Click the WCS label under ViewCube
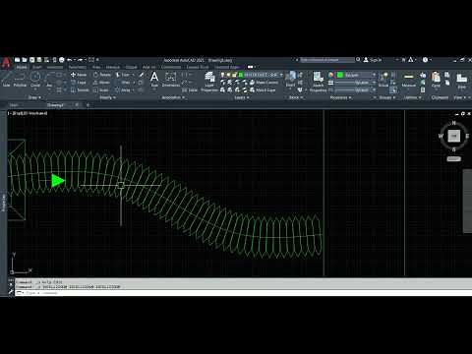This screenshot has height=354, width=472. point(453,159)
